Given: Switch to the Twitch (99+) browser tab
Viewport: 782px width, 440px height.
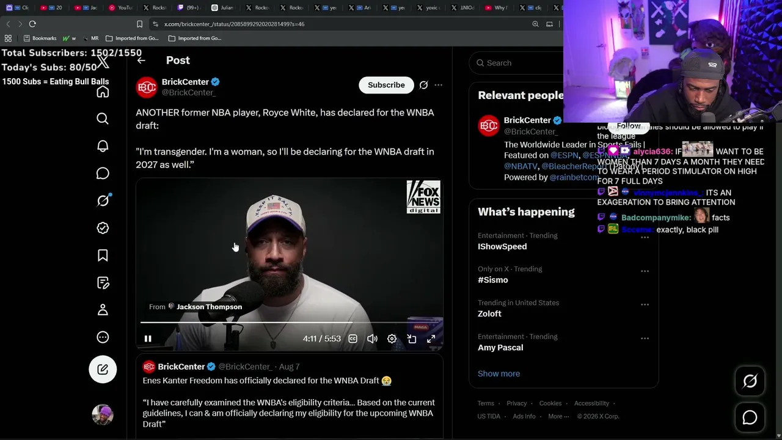Looking at the screenshot, I should pyautogui.click(x=188, y=7).
